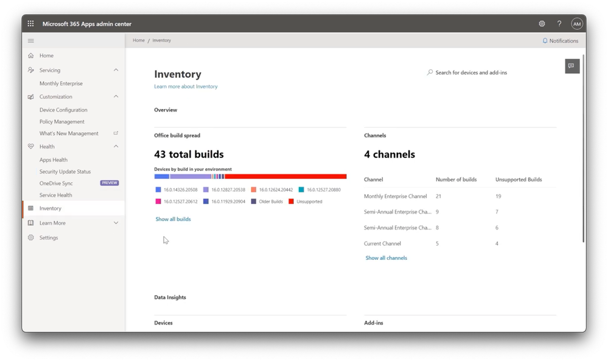This screenshot has height=361, width=608.
Task: Click the Notifications bell icon
Action: 545,41
